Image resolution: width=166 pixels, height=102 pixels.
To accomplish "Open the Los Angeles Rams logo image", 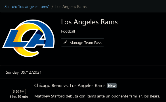I will pos(28,38).
